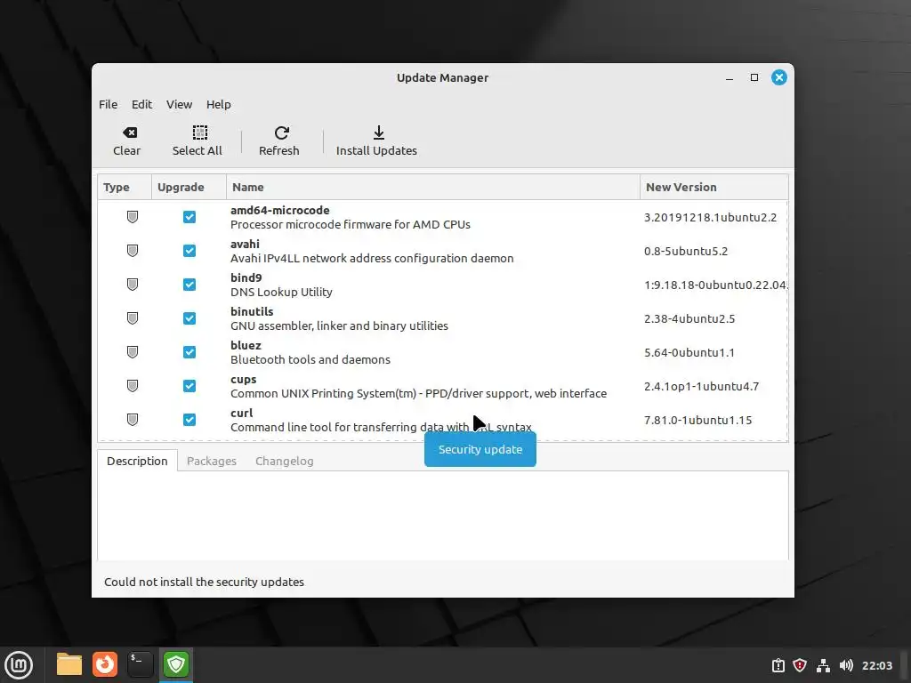The height and width of the screenshot is (683, 911).
Task: Click the shield icon for cups
Action: [x=133, y=386]
